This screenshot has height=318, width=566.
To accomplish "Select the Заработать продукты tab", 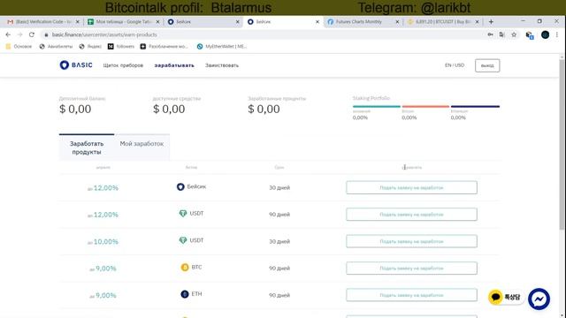I will 87,148.
